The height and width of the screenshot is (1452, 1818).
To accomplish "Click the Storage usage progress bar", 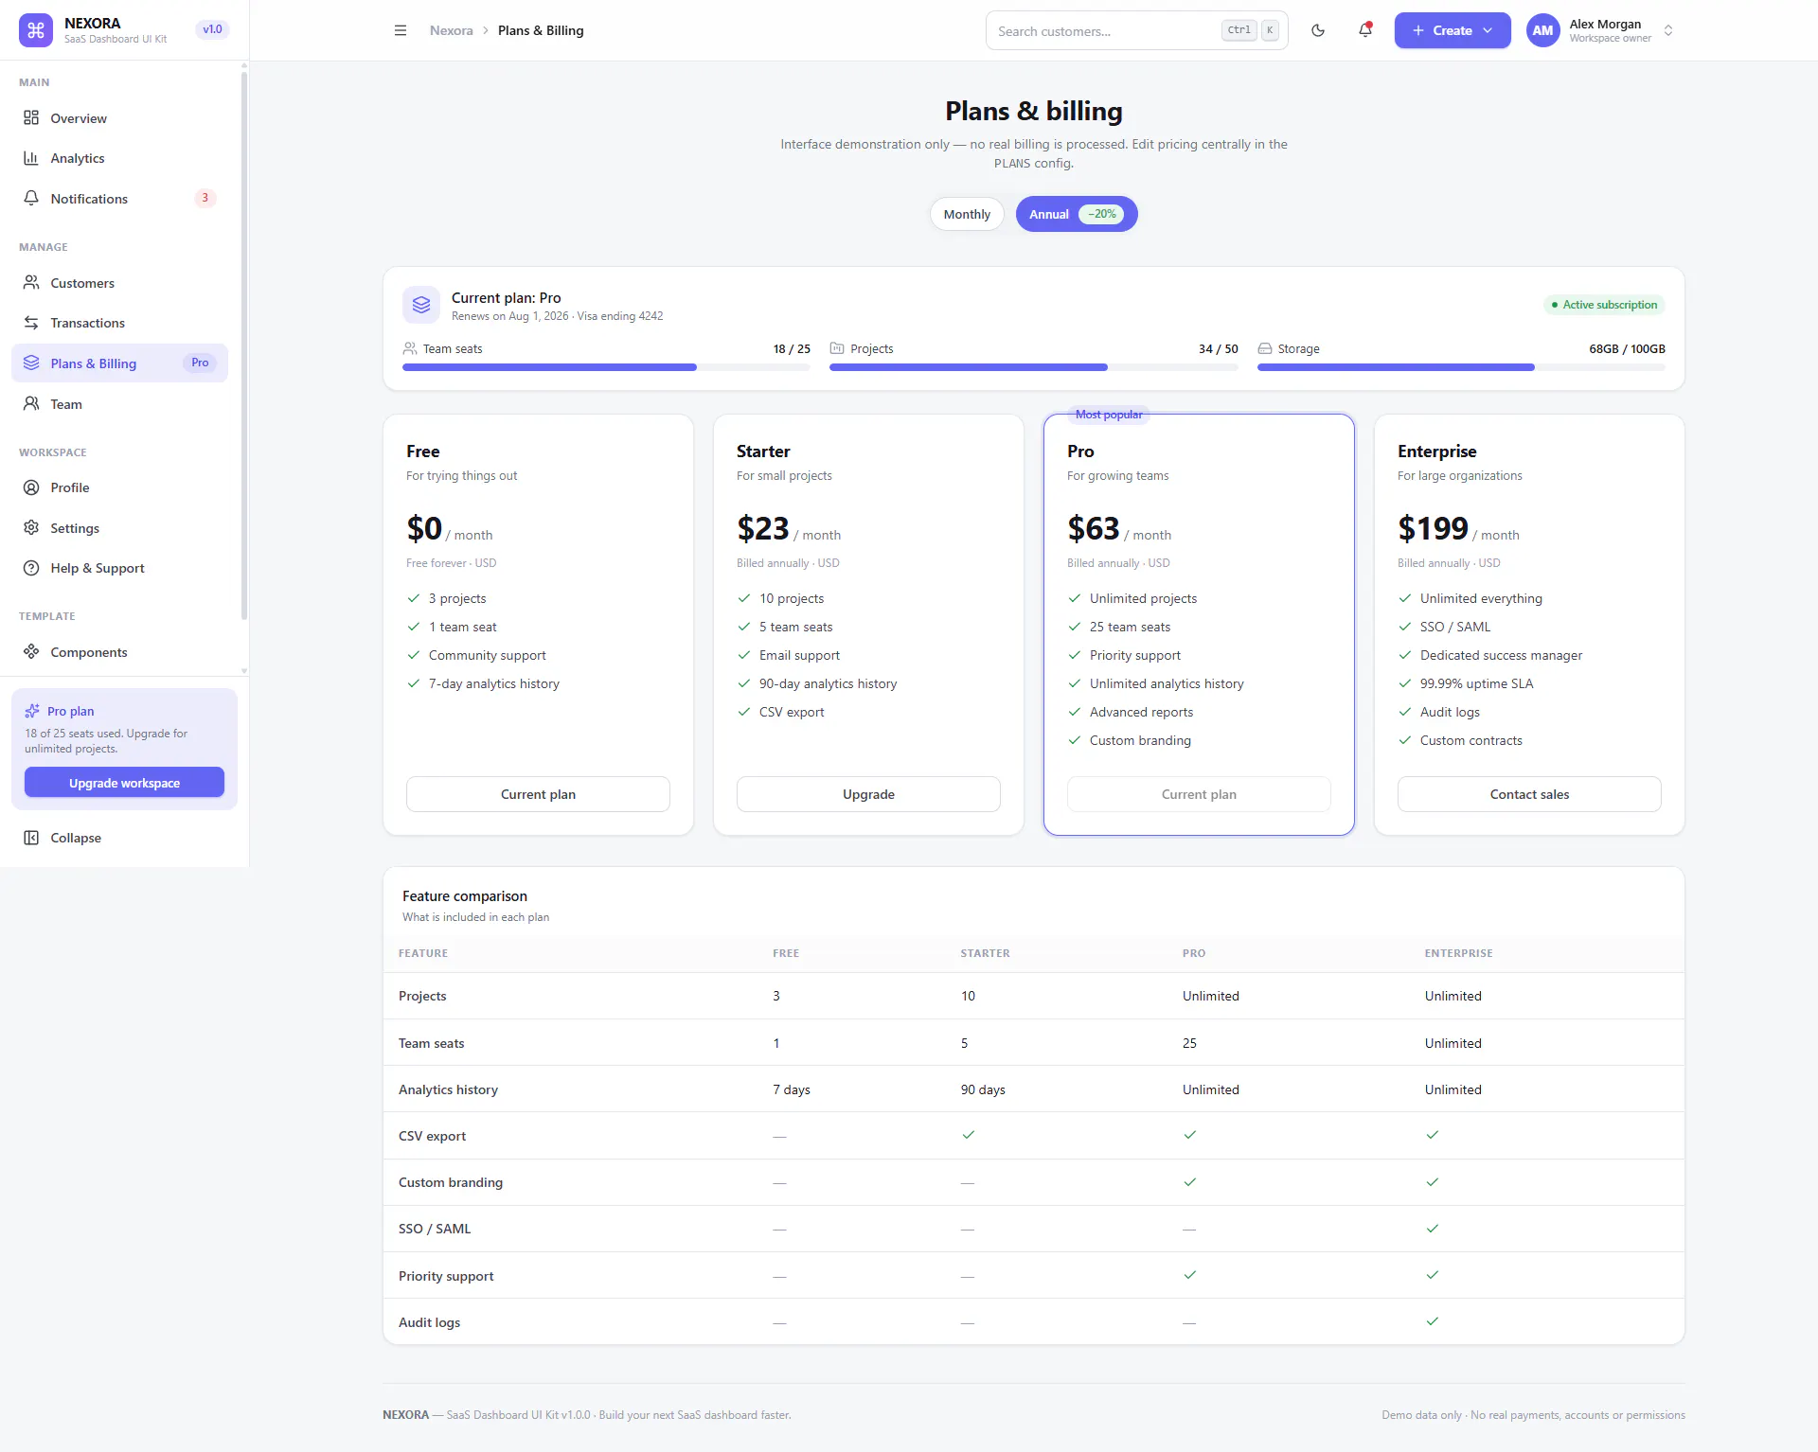I will click(1461, 367).
